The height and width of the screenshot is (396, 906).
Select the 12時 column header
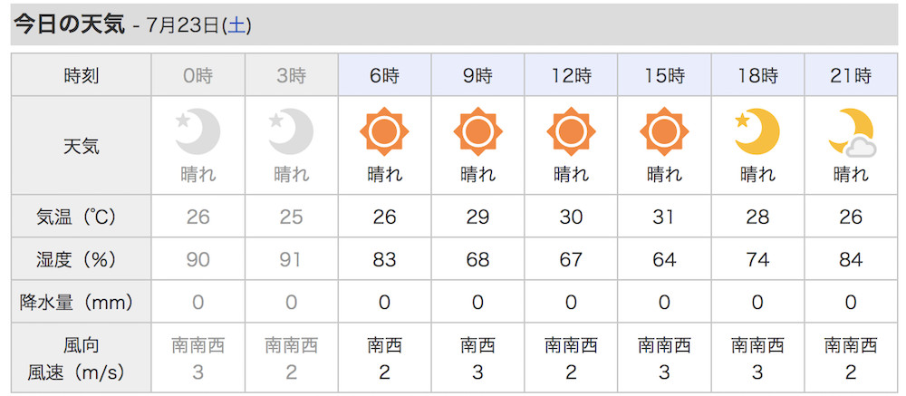point(571,75)
